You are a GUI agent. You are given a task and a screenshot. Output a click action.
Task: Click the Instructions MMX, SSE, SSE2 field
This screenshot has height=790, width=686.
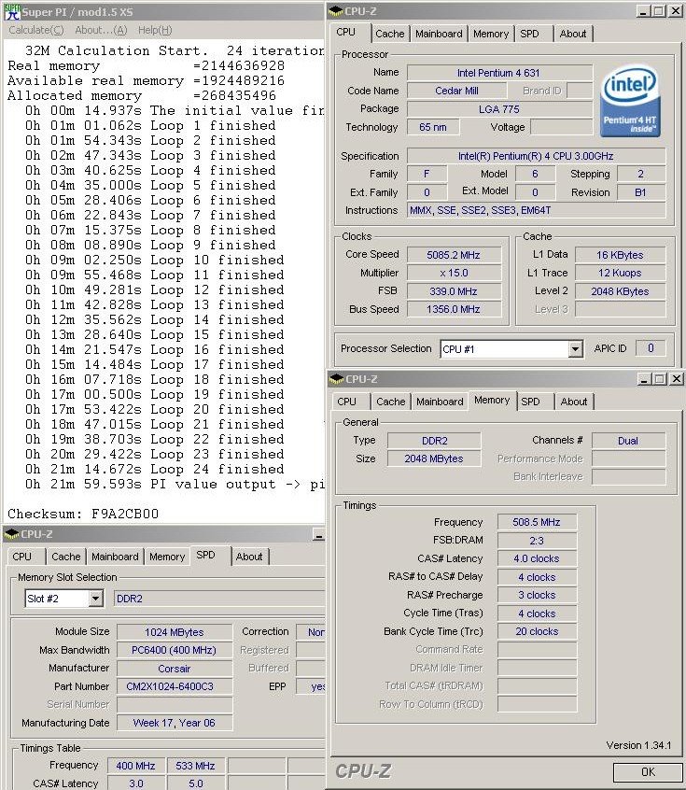536,211
